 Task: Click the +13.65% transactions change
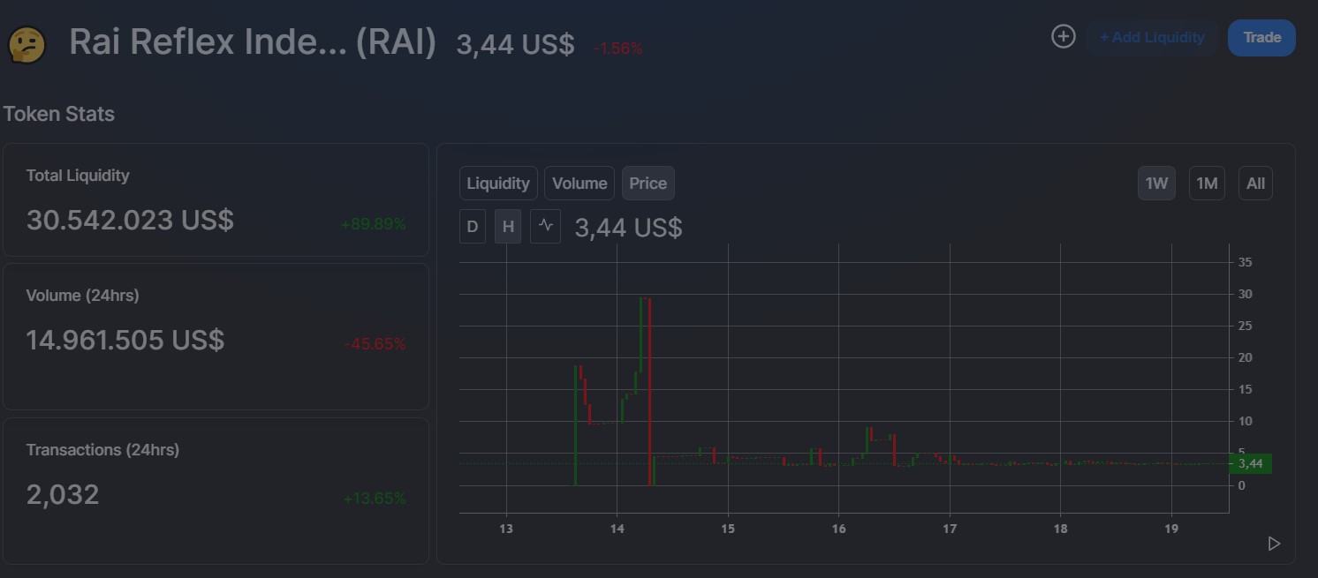tap(375, 499)
